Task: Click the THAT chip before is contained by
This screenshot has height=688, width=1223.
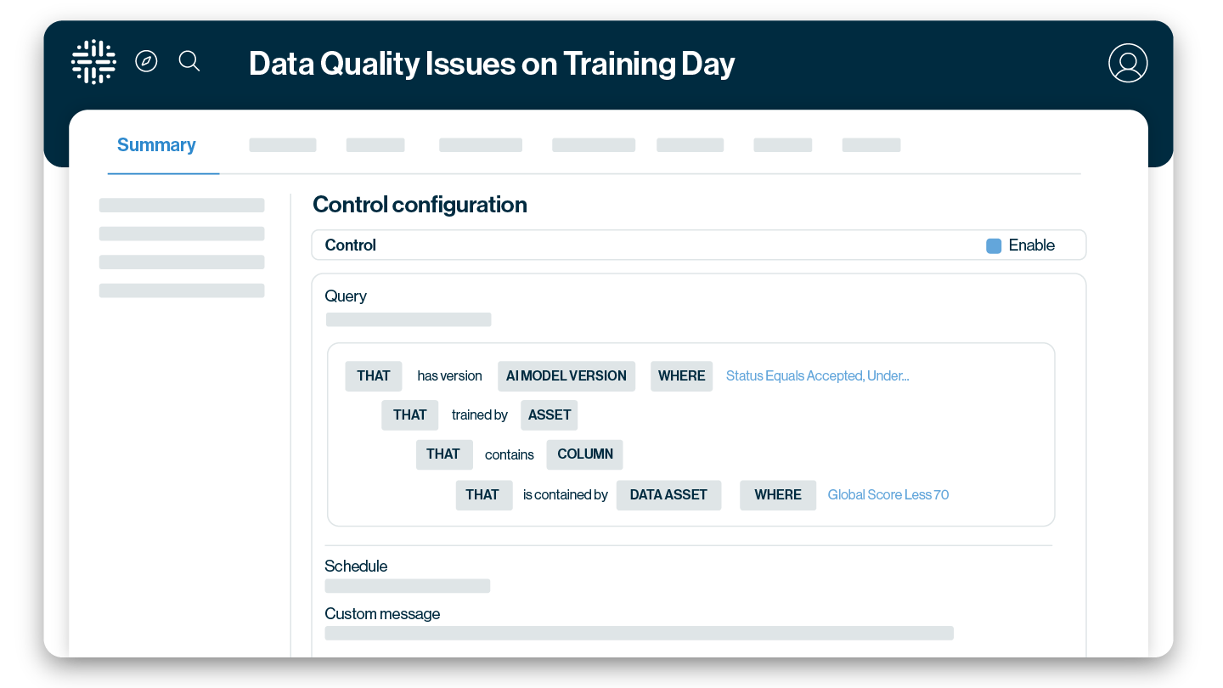Action: point(484,495)
